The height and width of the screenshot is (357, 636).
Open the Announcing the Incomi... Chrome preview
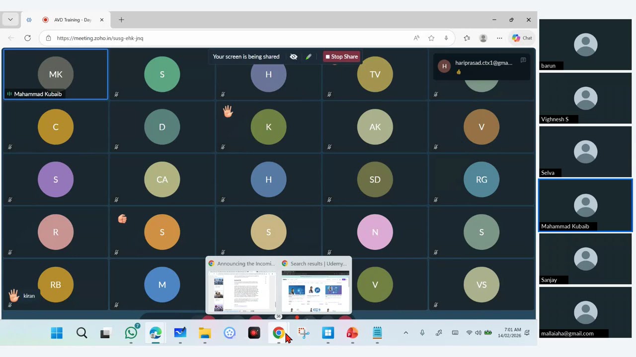(241, 285)
